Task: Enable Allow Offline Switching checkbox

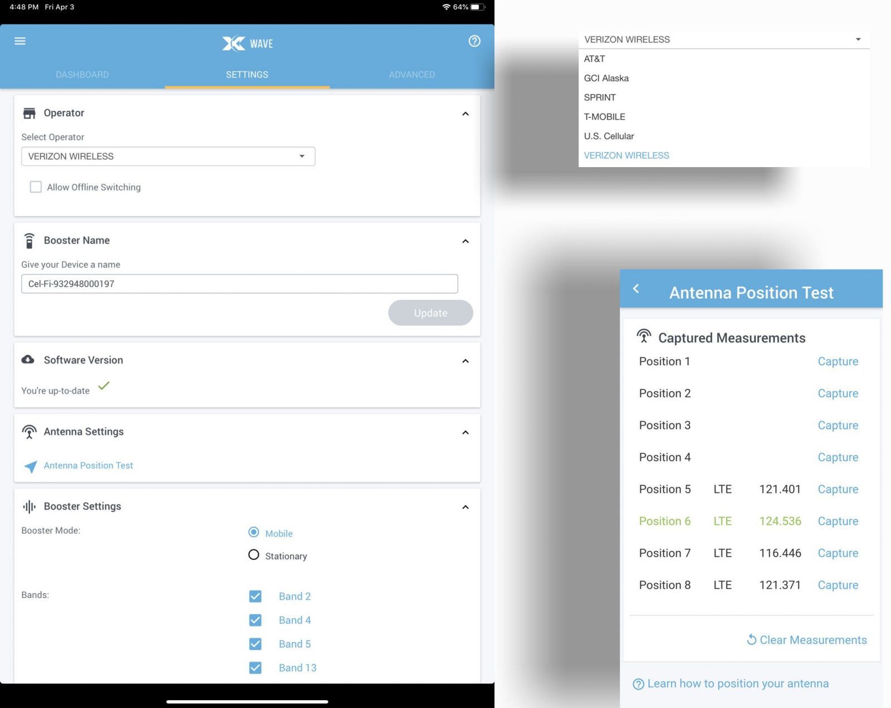Action: pyautogui.click(x=36, y=187)
